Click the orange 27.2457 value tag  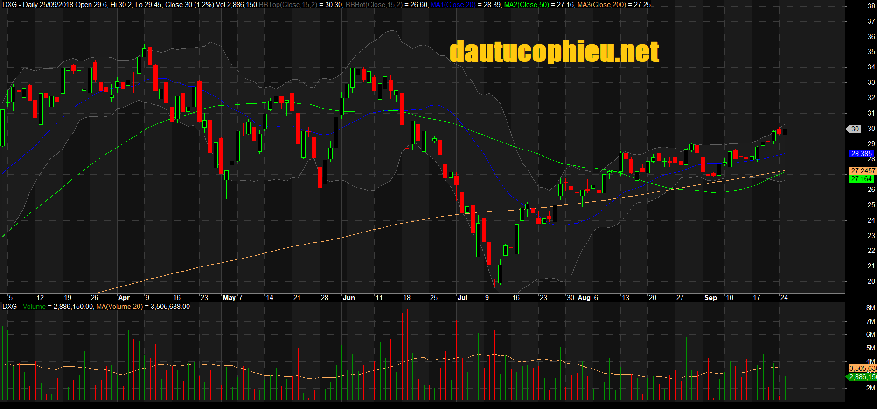[x=863, y=171]
